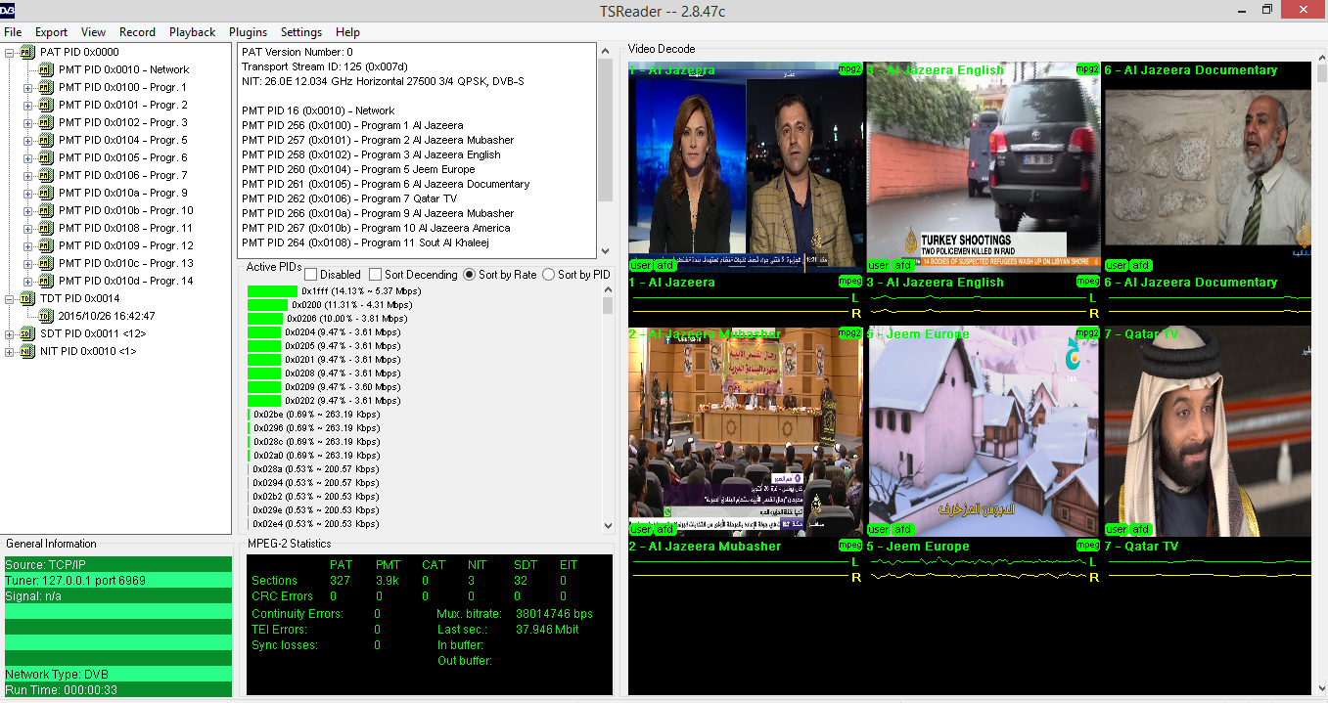Click PMT icon for Progr. 1

click(45, 87)
